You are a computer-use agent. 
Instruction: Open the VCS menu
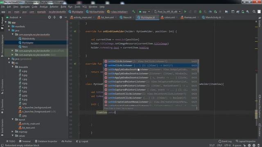tap(84, 7)
